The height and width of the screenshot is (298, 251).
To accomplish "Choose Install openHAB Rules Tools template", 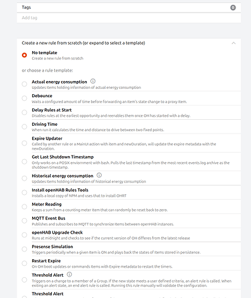I will coord(24,193).
